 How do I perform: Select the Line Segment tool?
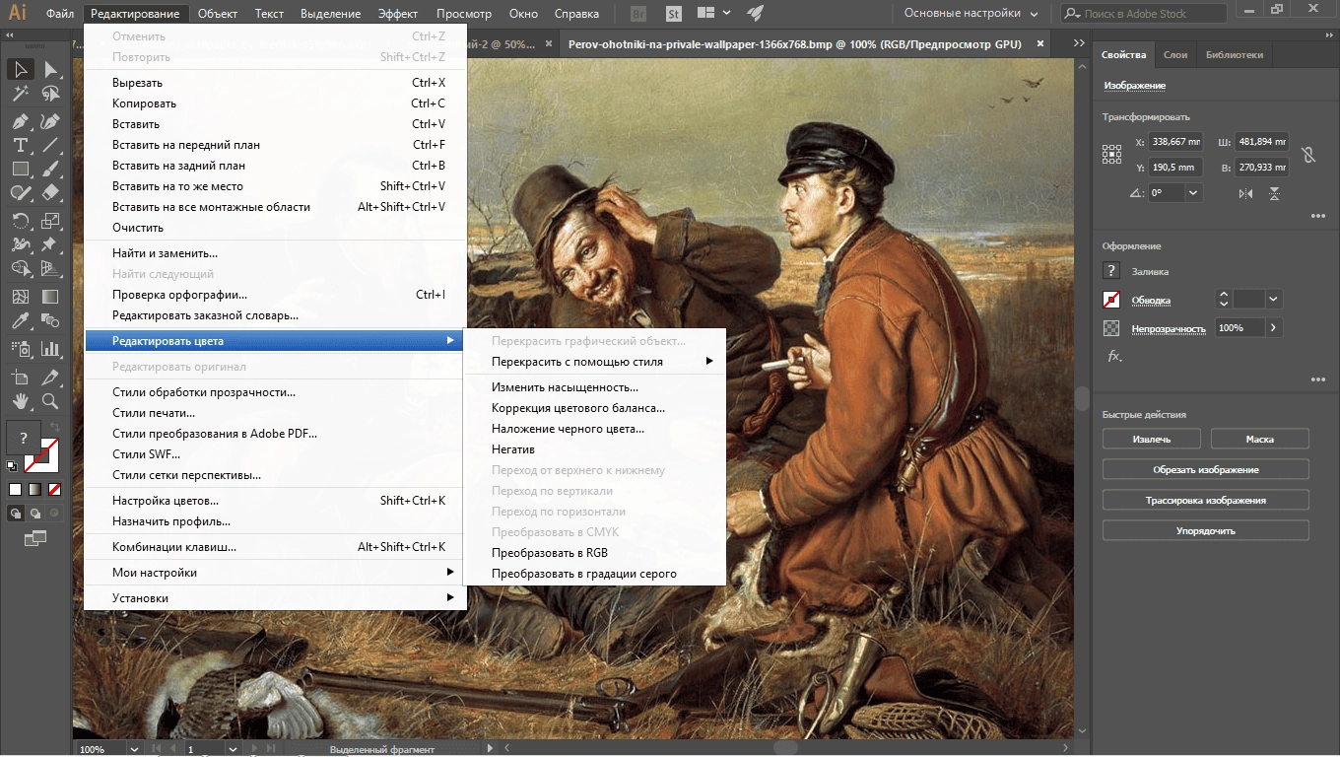tap(50, 145)
